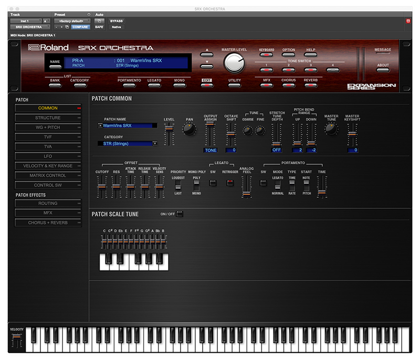Click the patch up arrow button
The height and width of the screenshot is (362, 420).
207,55
